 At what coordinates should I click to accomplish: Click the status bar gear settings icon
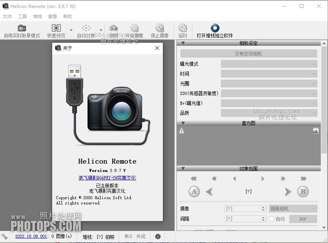click(x=158, y=237)
